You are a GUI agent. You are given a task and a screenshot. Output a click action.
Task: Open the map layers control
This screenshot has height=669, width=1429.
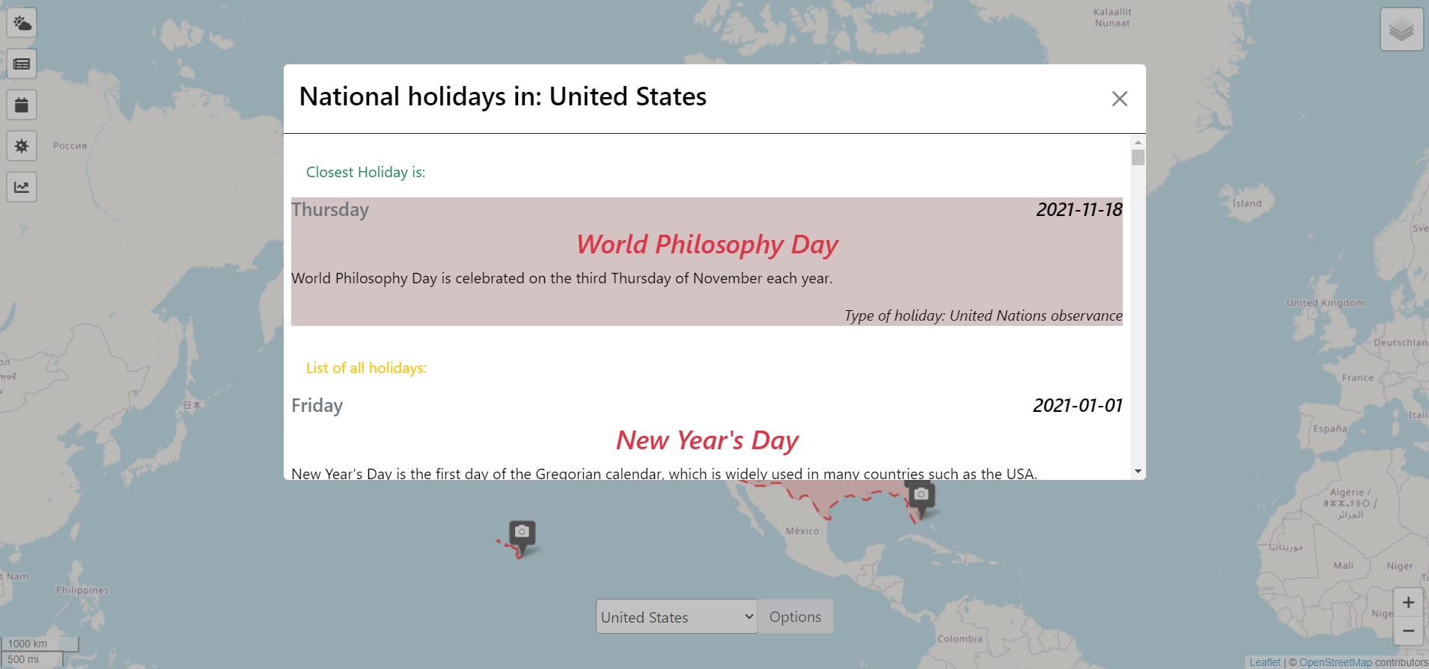coord(1401,30)
